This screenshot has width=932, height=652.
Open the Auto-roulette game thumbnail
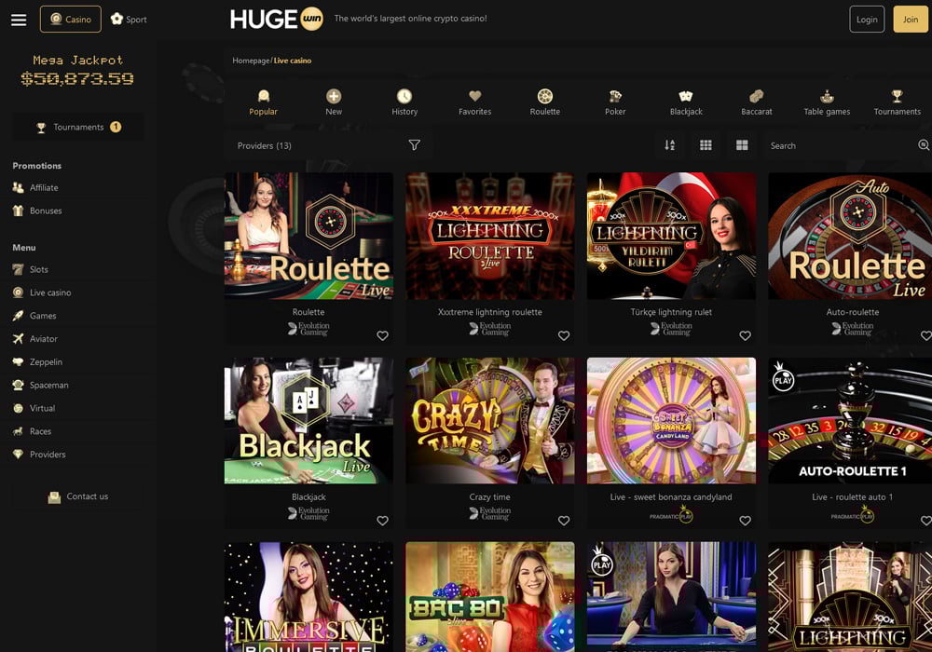tap(850, 236)
